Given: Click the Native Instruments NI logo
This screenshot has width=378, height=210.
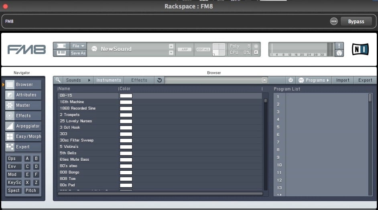Looking at the screenshot, I should [x=360, y=49].
